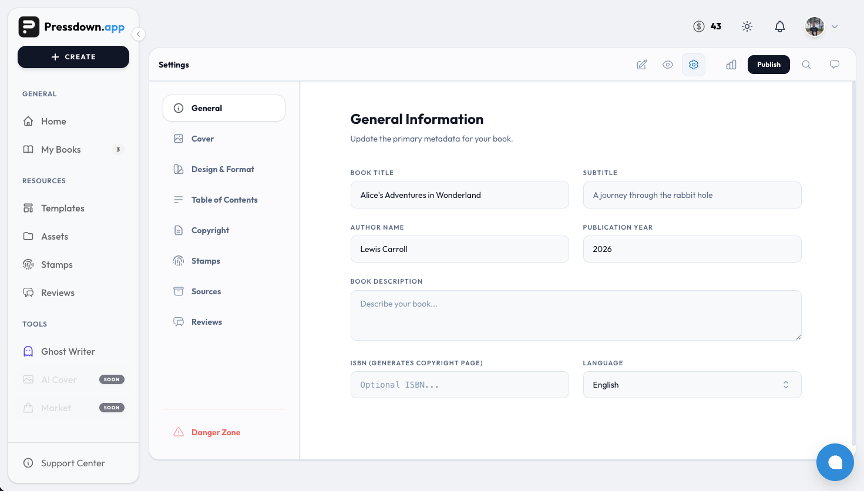Open the notifications bell
The image size is (864, 491).
coord(780,26)
